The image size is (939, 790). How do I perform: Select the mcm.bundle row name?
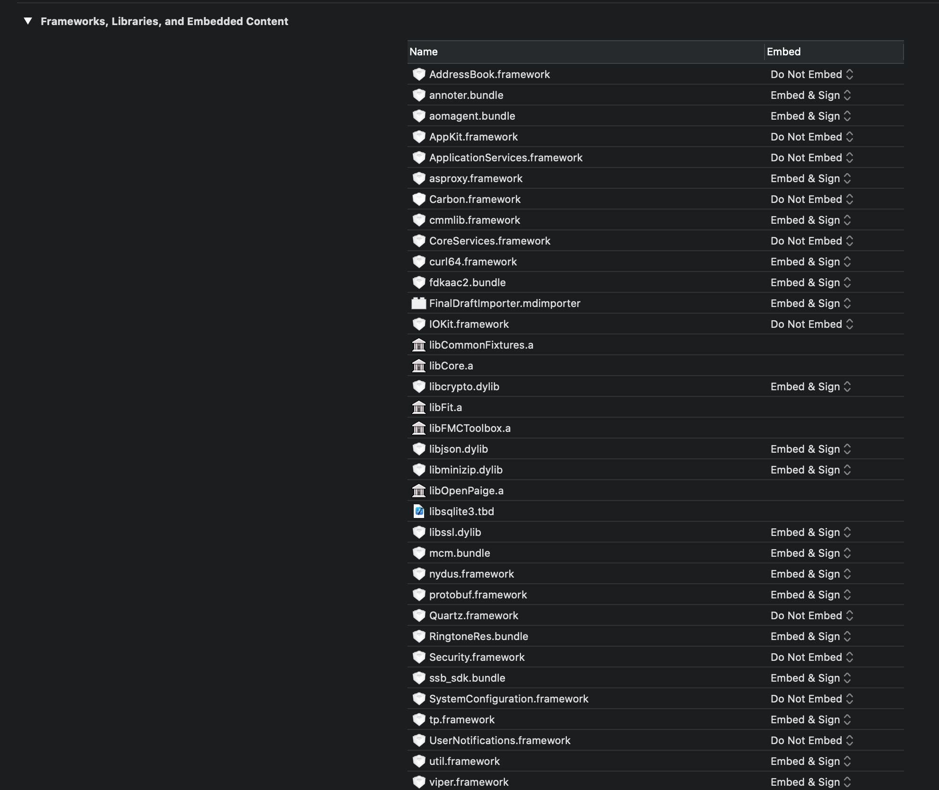point(460,553)
